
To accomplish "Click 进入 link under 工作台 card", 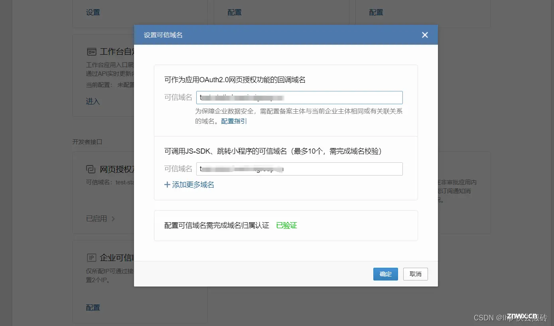I will [93, 101].
